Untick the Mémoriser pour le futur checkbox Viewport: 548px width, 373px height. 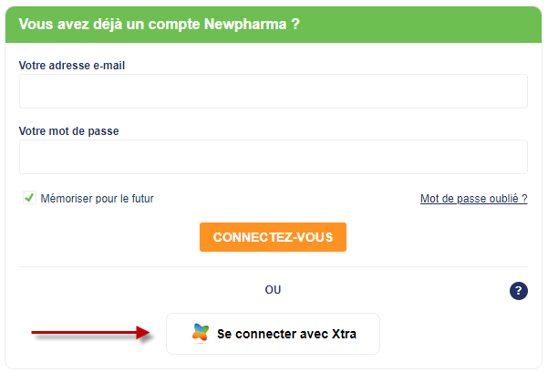(29, 198)
